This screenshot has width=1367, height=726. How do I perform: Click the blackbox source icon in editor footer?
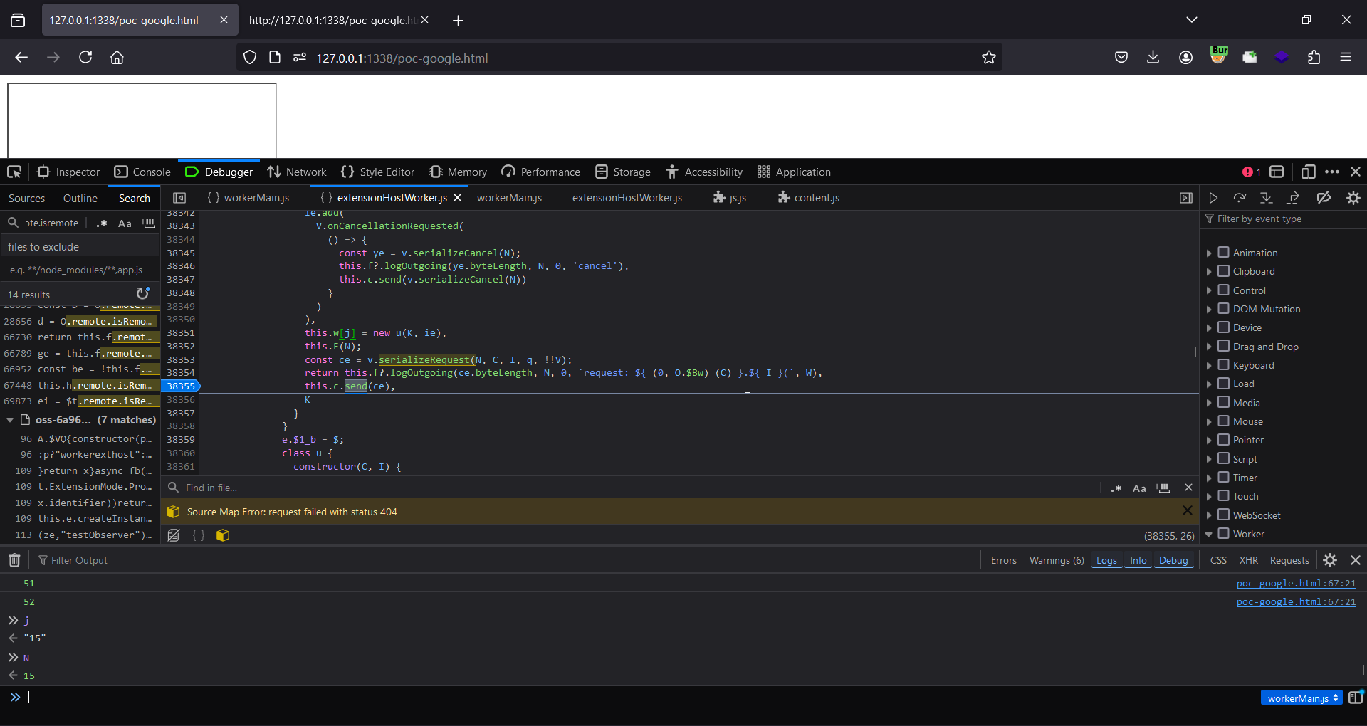pos(173,535)
